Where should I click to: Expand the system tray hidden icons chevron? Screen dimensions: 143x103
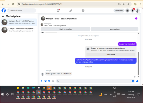(x=111, y=94)
